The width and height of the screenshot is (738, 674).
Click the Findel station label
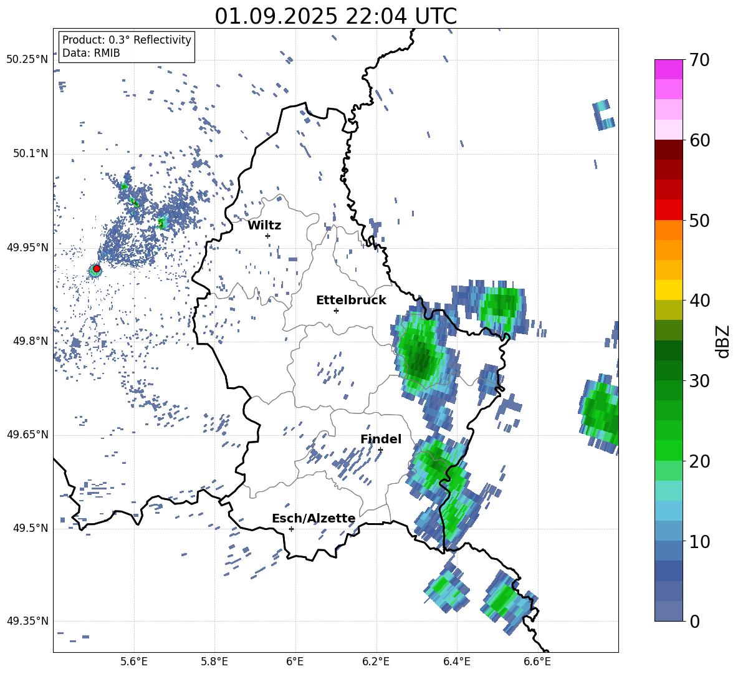381,439
